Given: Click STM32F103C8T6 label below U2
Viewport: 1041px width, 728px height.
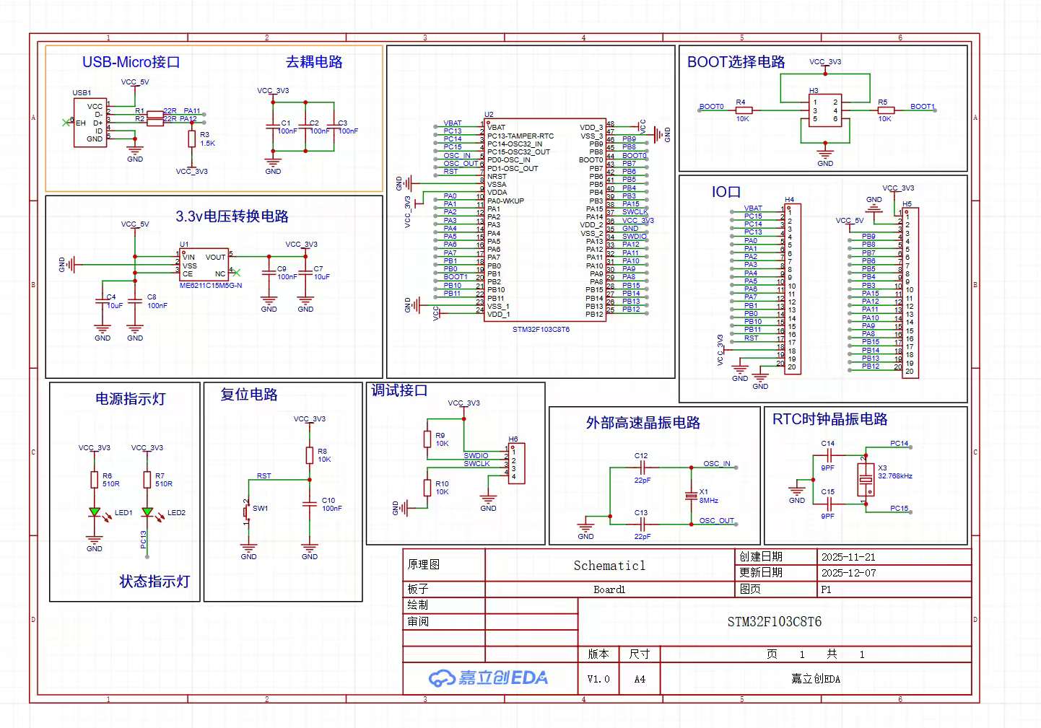Looking at the screenshot, I should [541, 330].
